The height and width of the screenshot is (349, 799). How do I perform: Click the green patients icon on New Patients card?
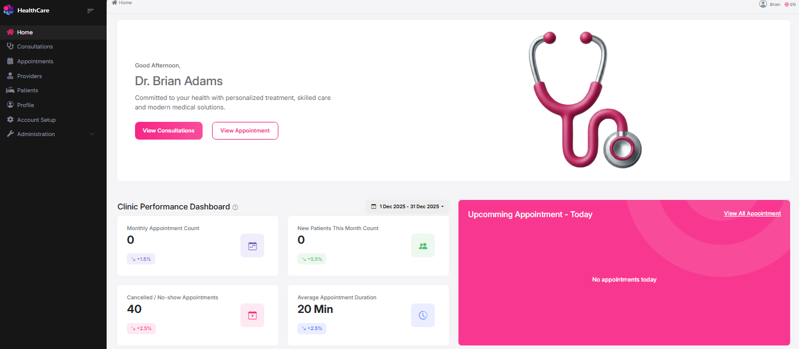(x=423, y=245)
